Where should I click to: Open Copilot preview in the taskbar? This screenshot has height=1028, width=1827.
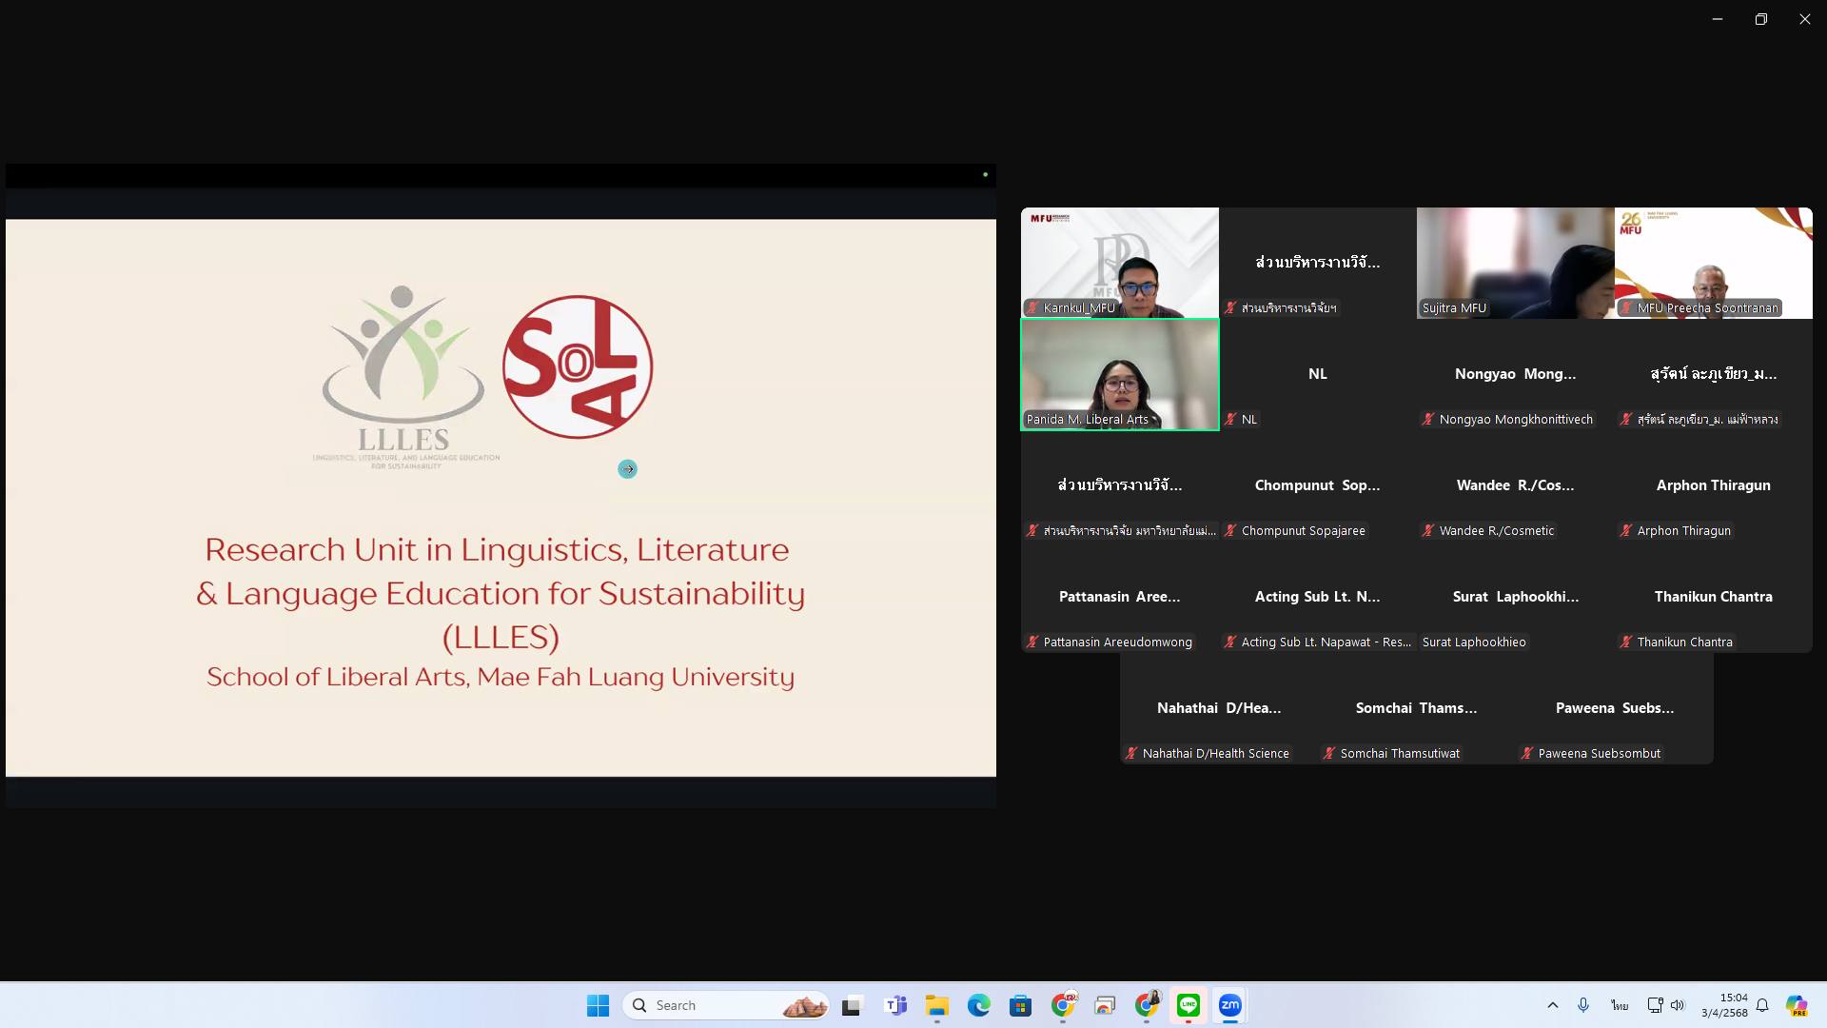(x=1797, y=1005)
